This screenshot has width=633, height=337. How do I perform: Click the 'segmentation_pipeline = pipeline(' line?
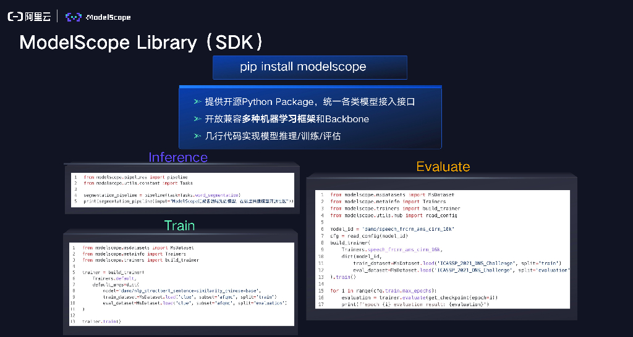(x=163, y=195)
